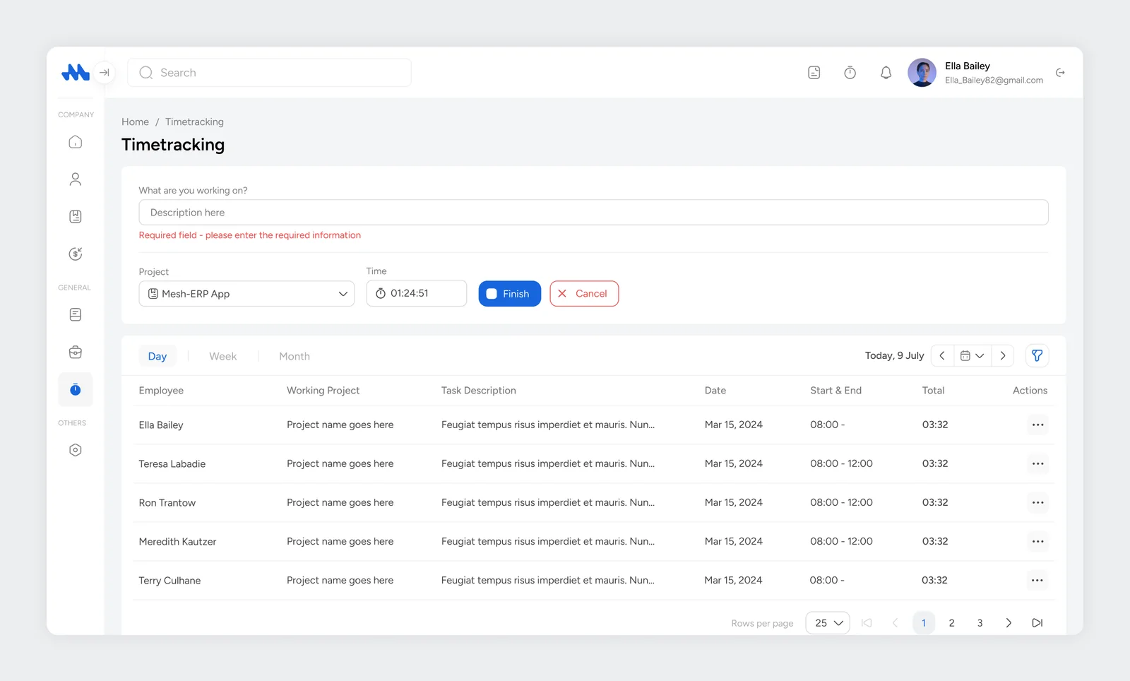Go to next page chevron
1130x681 pixels.
pos(1009,623)
